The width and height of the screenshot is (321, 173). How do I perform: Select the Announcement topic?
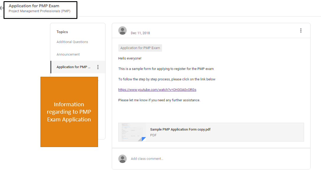click(68, 55)
